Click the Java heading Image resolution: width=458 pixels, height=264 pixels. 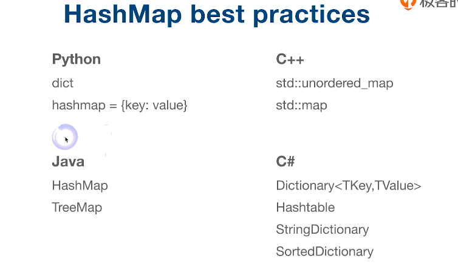pyautogui.click(x=68, y=161)
